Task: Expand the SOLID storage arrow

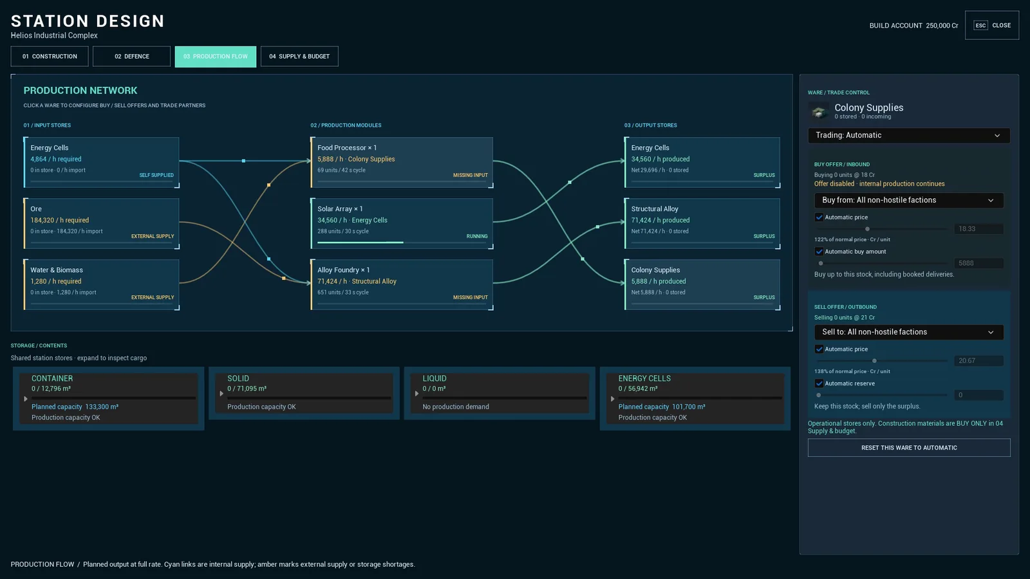Action: tap(221, 394)
